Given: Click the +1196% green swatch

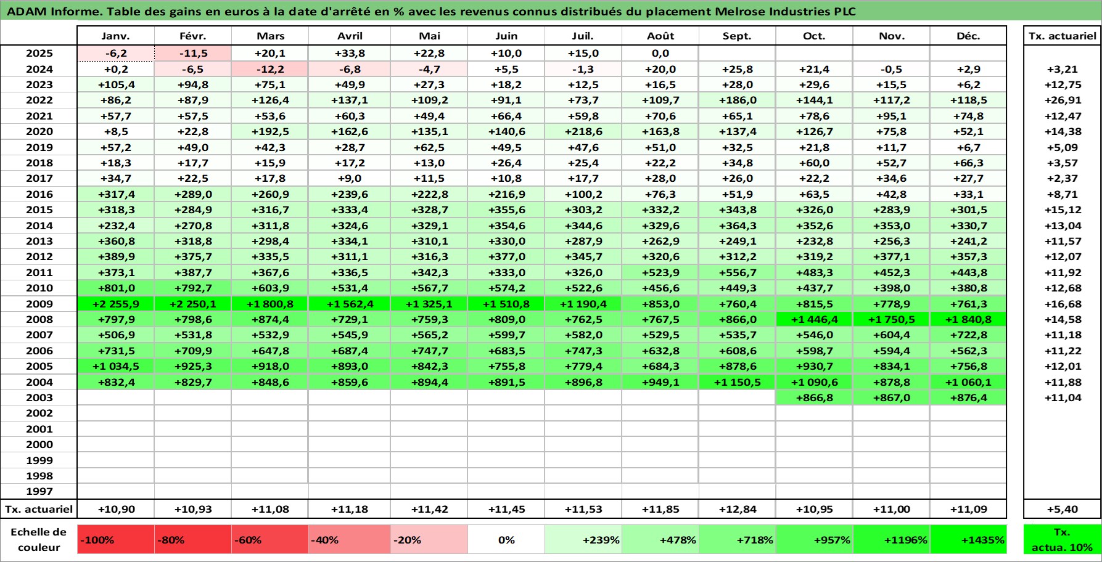Looking at the screenshot, I should 892,540.
